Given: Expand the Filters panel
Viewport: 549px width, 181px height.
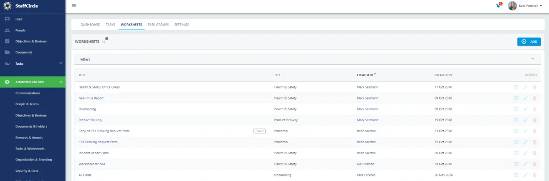Looking at the screenshot, I should (307, 59).
